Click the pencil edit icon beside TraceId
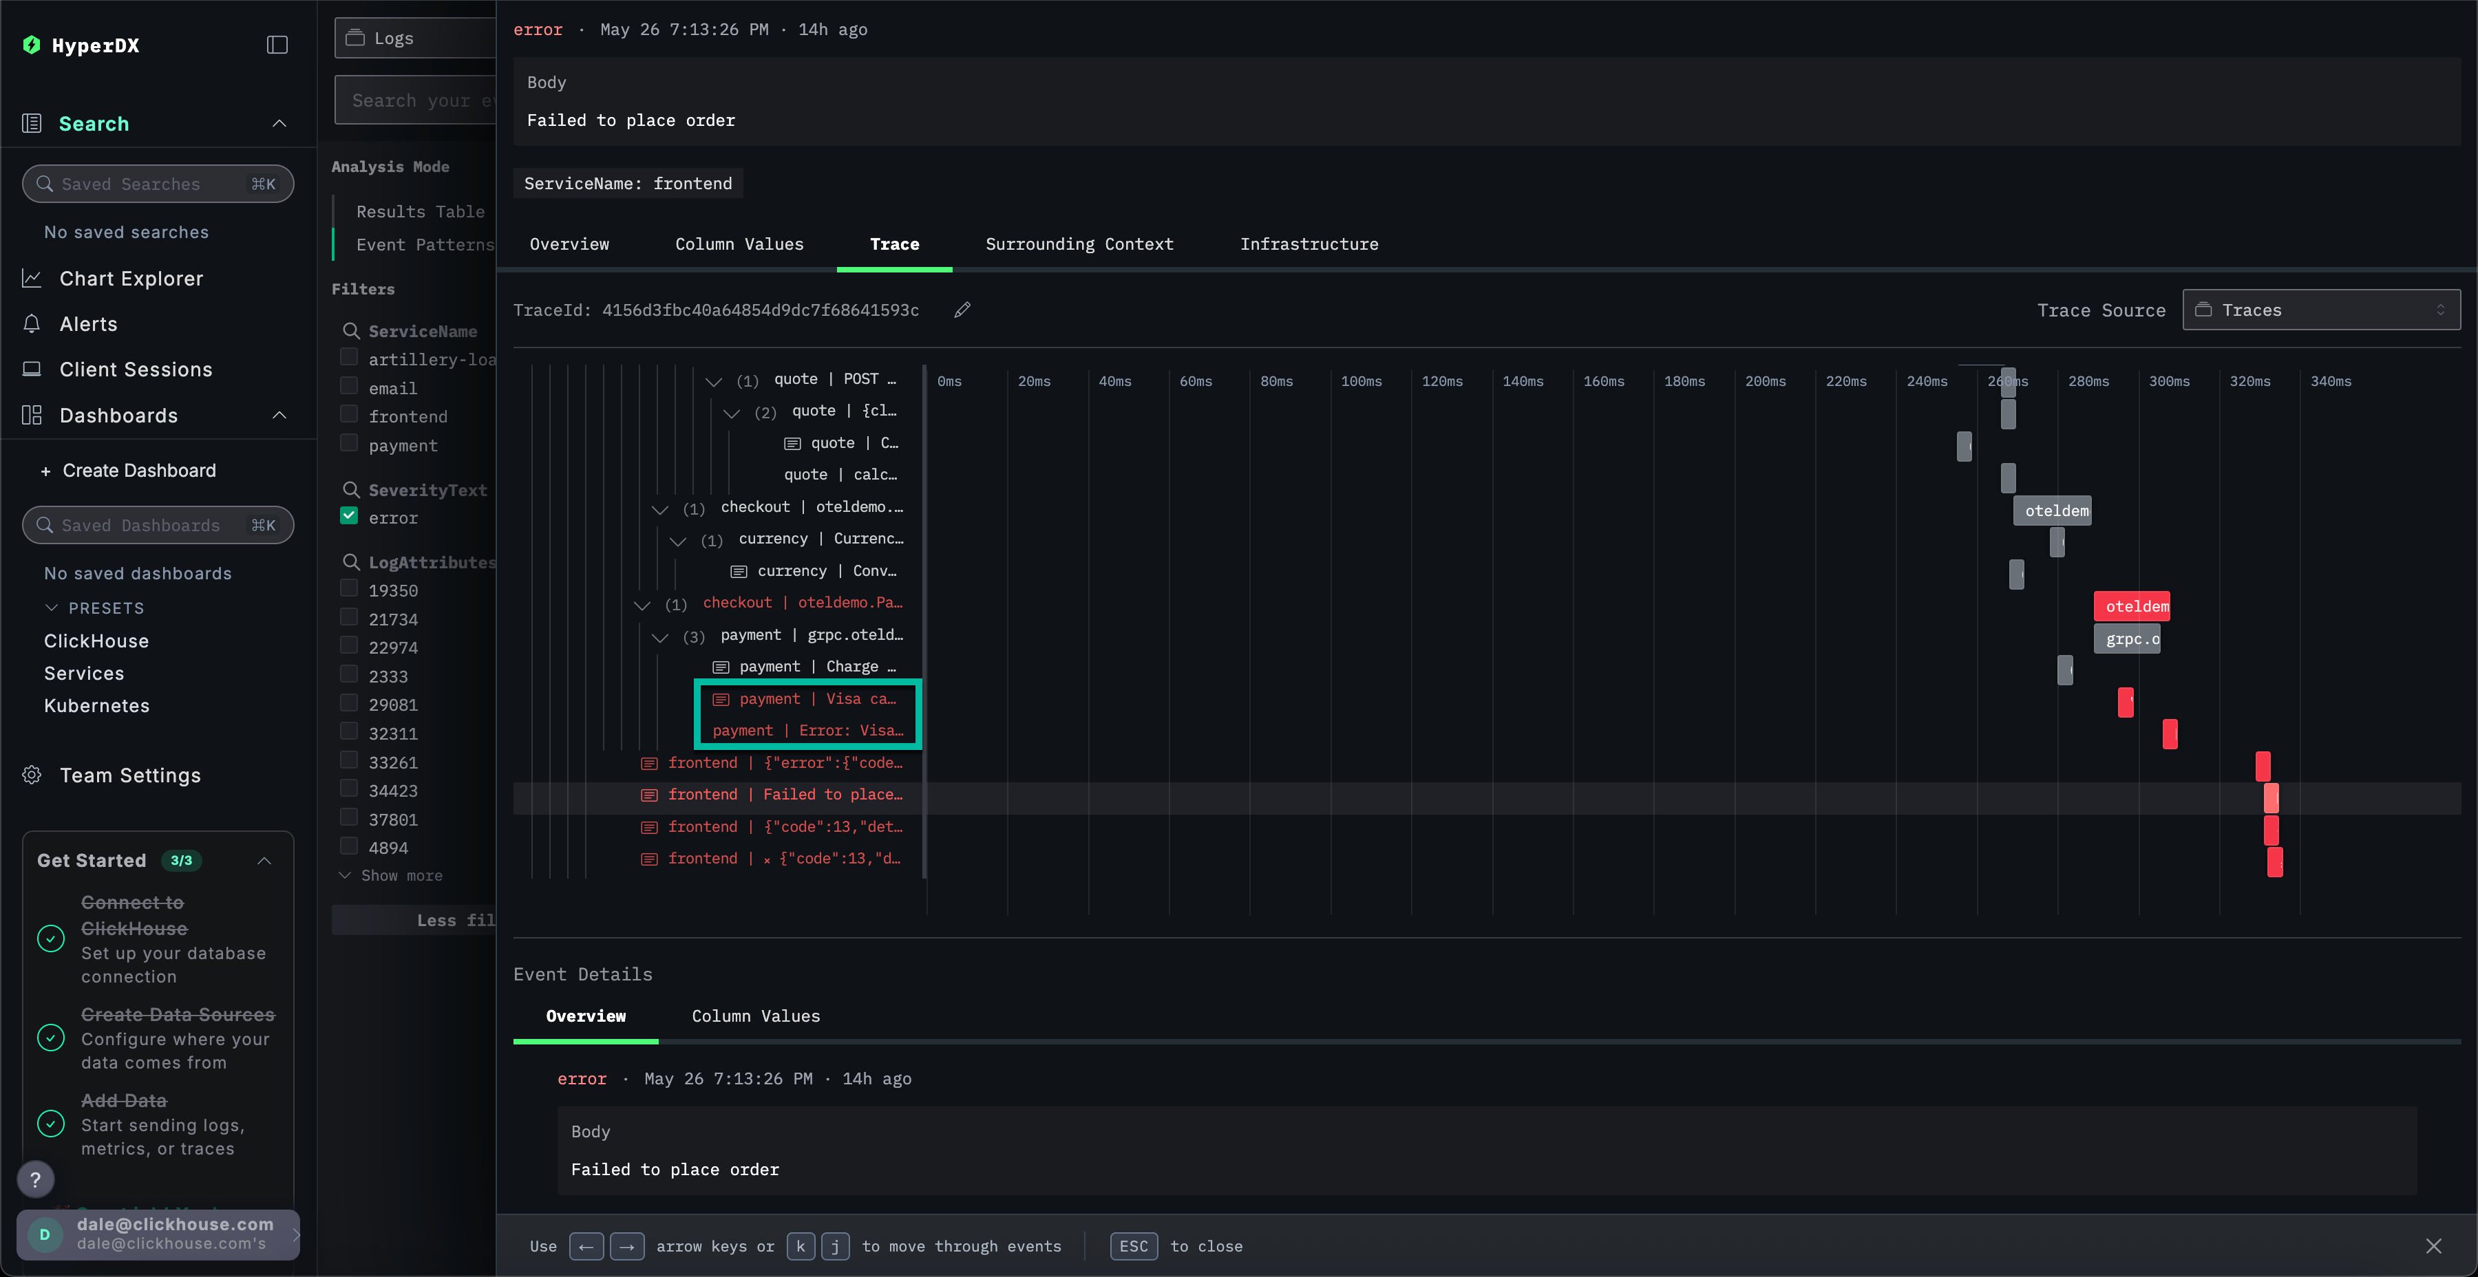 pos(962,310)
